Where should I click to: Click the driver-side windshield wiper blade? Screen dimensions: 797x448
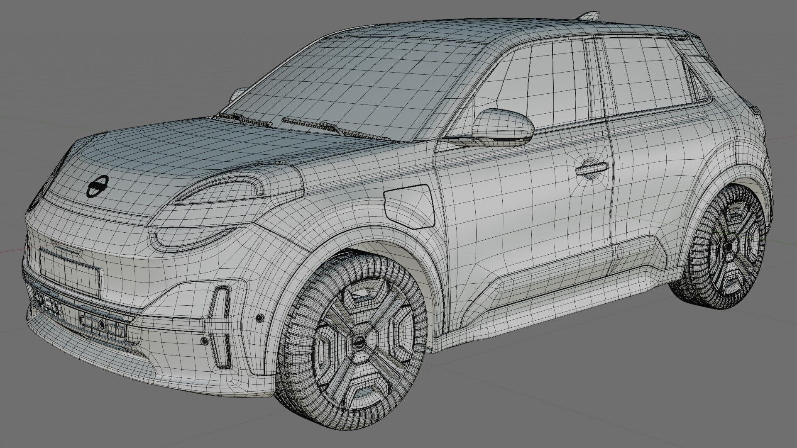(x=336, y=128)
